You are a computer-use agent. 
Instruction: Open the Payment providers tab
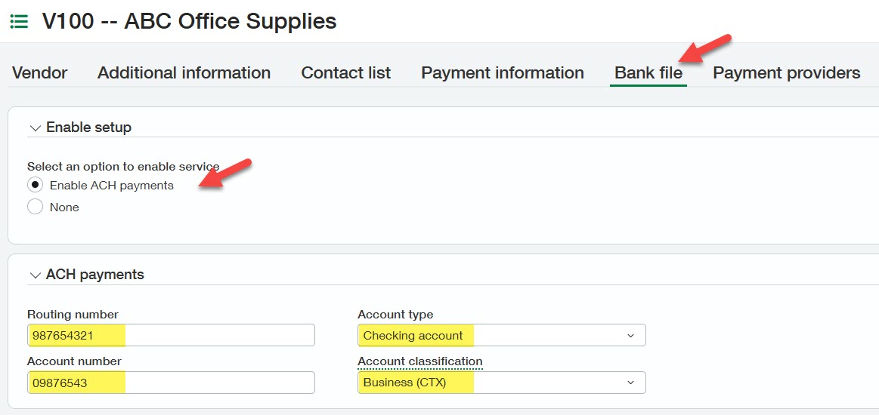point(786,73)
